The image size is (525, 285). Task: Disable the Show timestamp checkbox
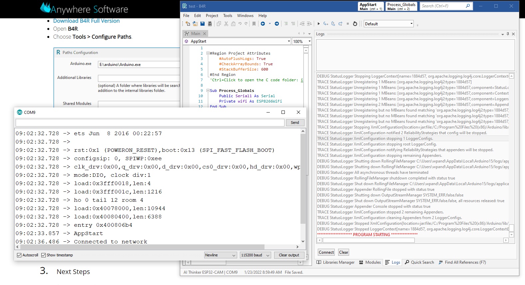click(x=44, y=255)
